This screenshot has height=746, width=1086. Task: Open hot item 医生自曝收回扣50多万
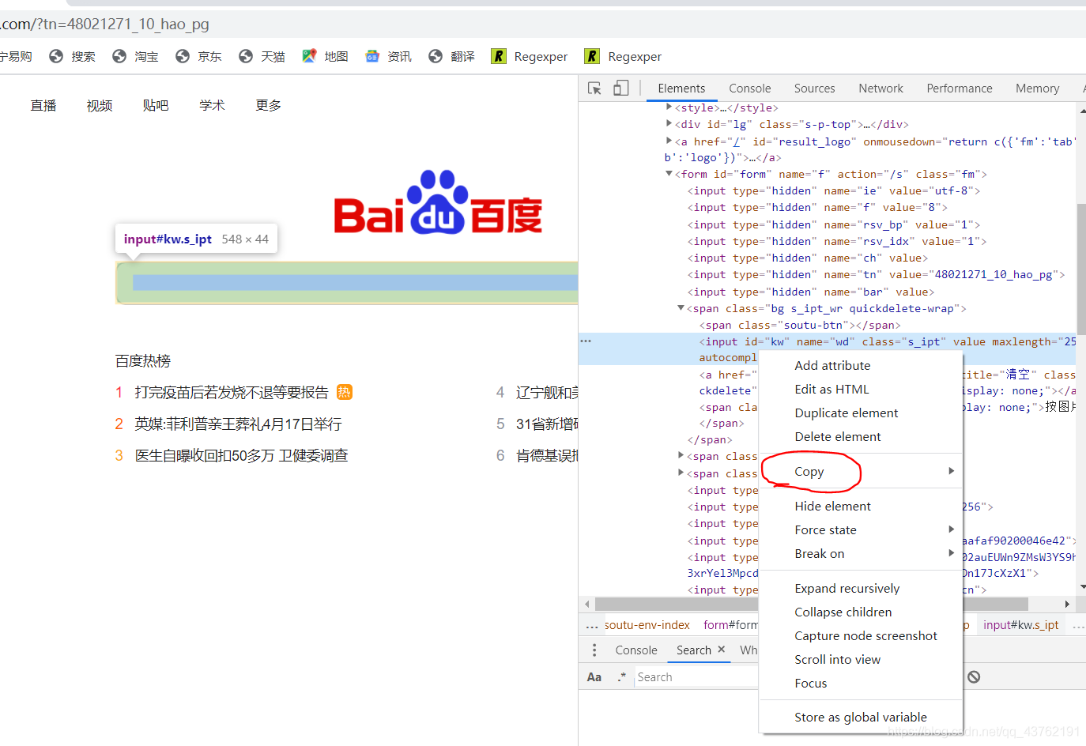(x=242, y=455)
